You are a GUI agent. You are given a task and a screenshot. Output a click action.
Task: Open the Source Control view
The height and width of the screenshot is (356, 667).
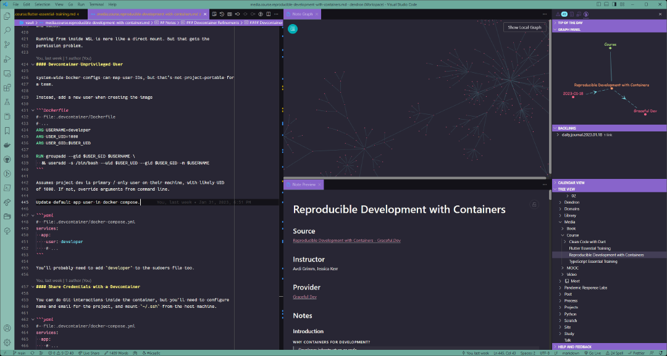pos(6,44)
